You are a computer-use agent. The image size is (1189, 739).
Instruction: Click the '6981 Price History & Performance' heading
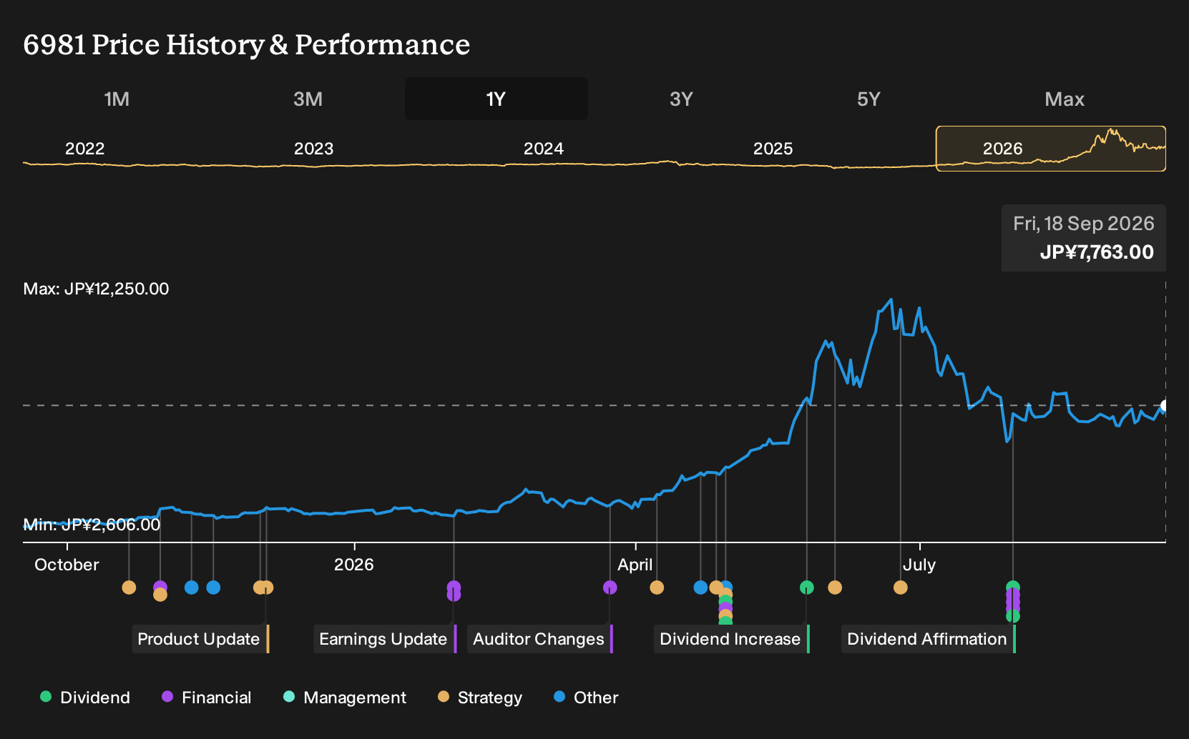247,44
